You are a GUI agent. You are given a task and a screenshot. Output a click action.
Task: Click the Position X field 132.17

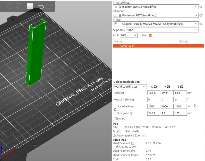153,93
